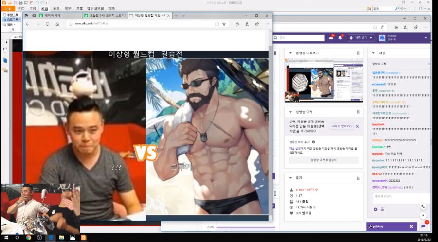Click the stream preview thumbnail
This screenshot has height=242, width=438.
(324, 80)
